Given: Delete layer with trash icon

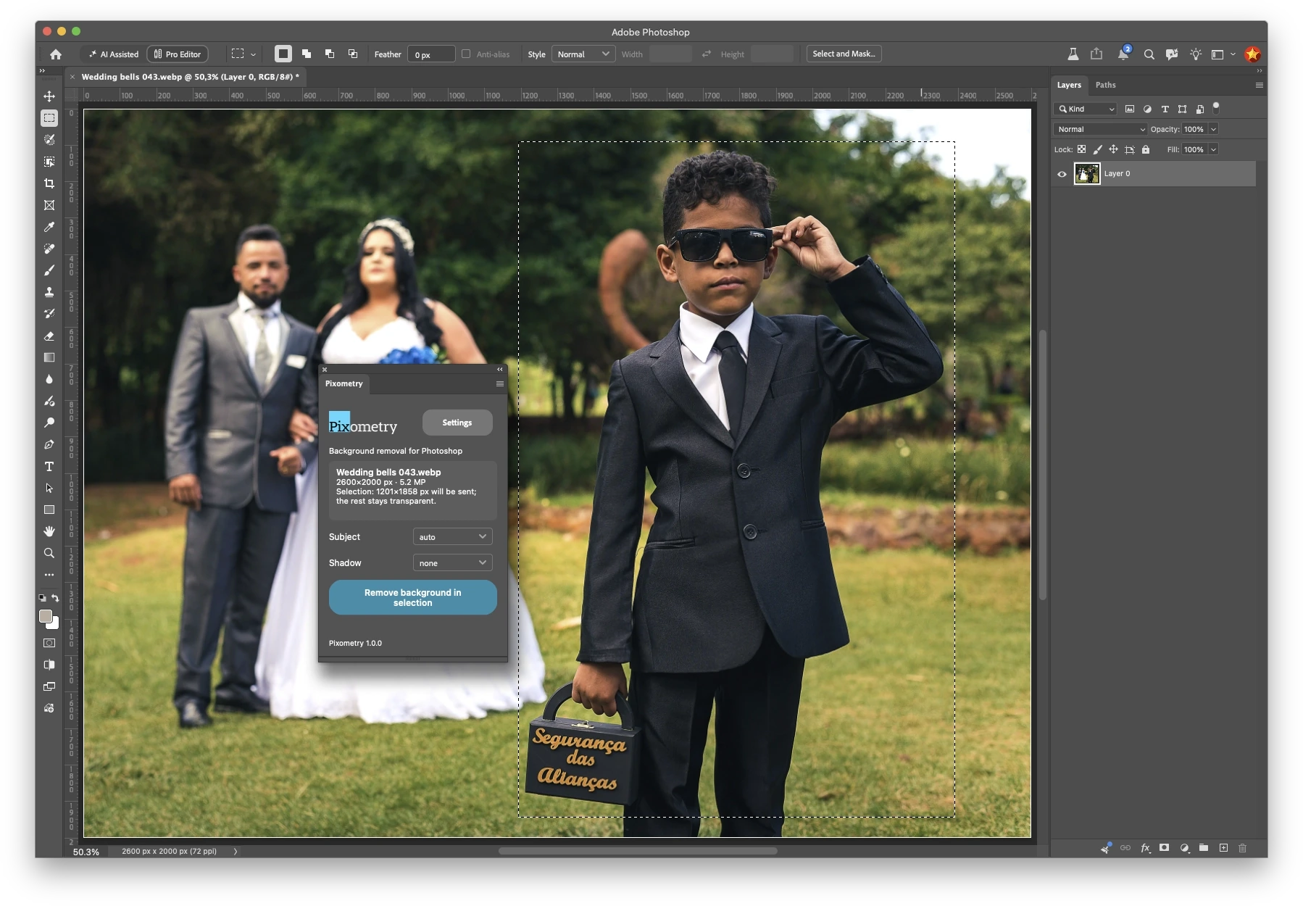Looking at the screenshot, I should (1243, 848).
